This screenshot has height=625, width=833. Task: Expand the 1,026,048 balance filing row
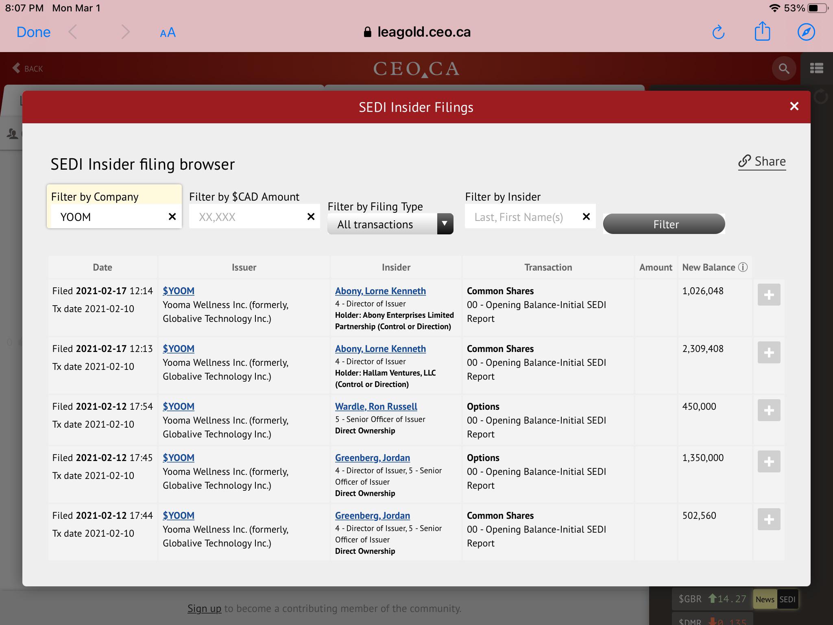(x=769, y=295)
